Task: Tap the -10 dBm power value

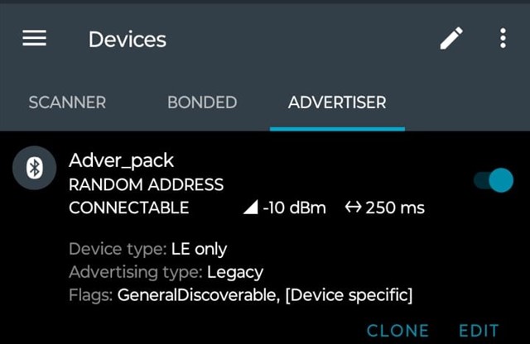Action: coord(295,208)
